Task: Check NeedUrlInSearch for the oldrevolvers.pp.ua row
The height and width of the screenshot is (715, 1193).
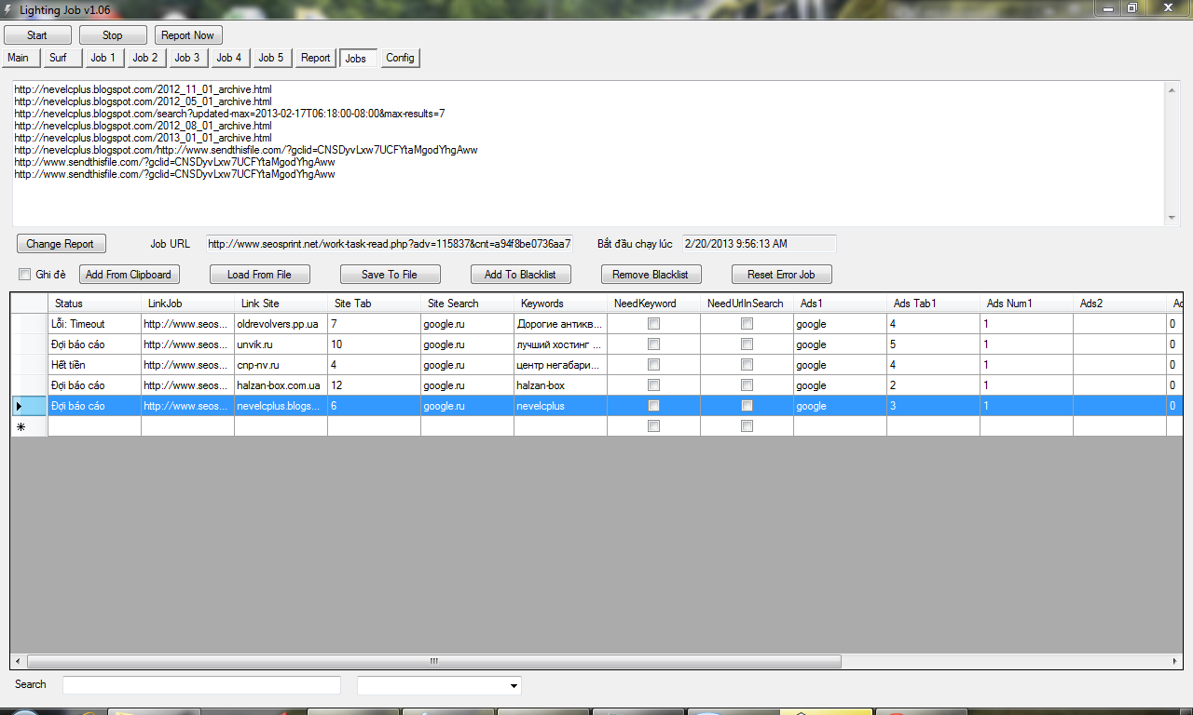Action: pyautogui.click(x=747, y=324)
